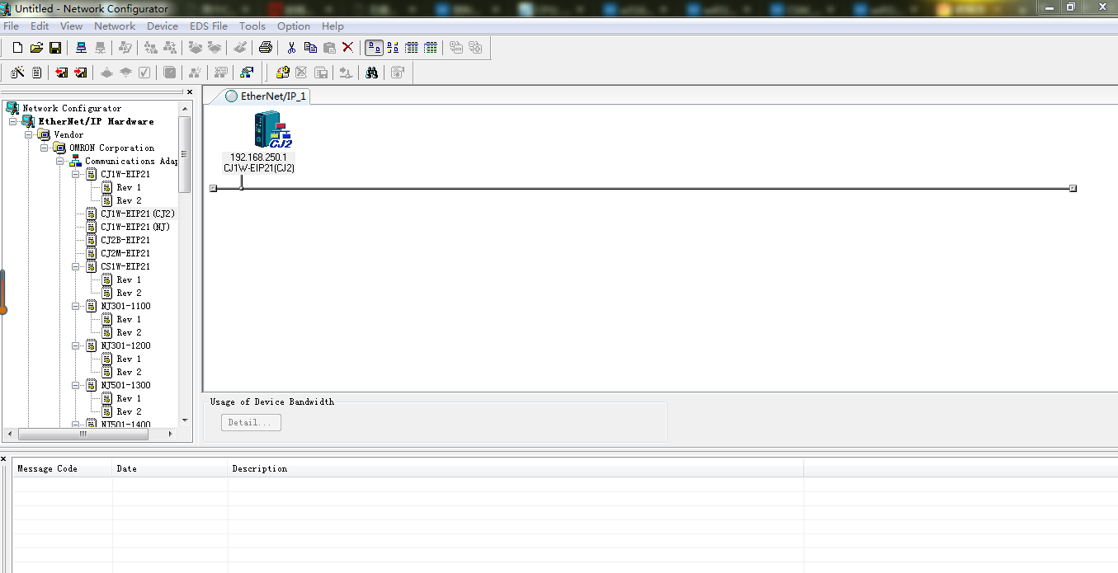Select the CJ1W-EIP21(CJ2) device on the network

(x=271, y=132)
